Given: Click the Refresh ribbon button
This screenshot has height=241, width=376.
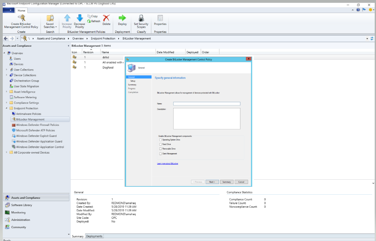Looking at the screenshot, I should [x=94, y=21].
